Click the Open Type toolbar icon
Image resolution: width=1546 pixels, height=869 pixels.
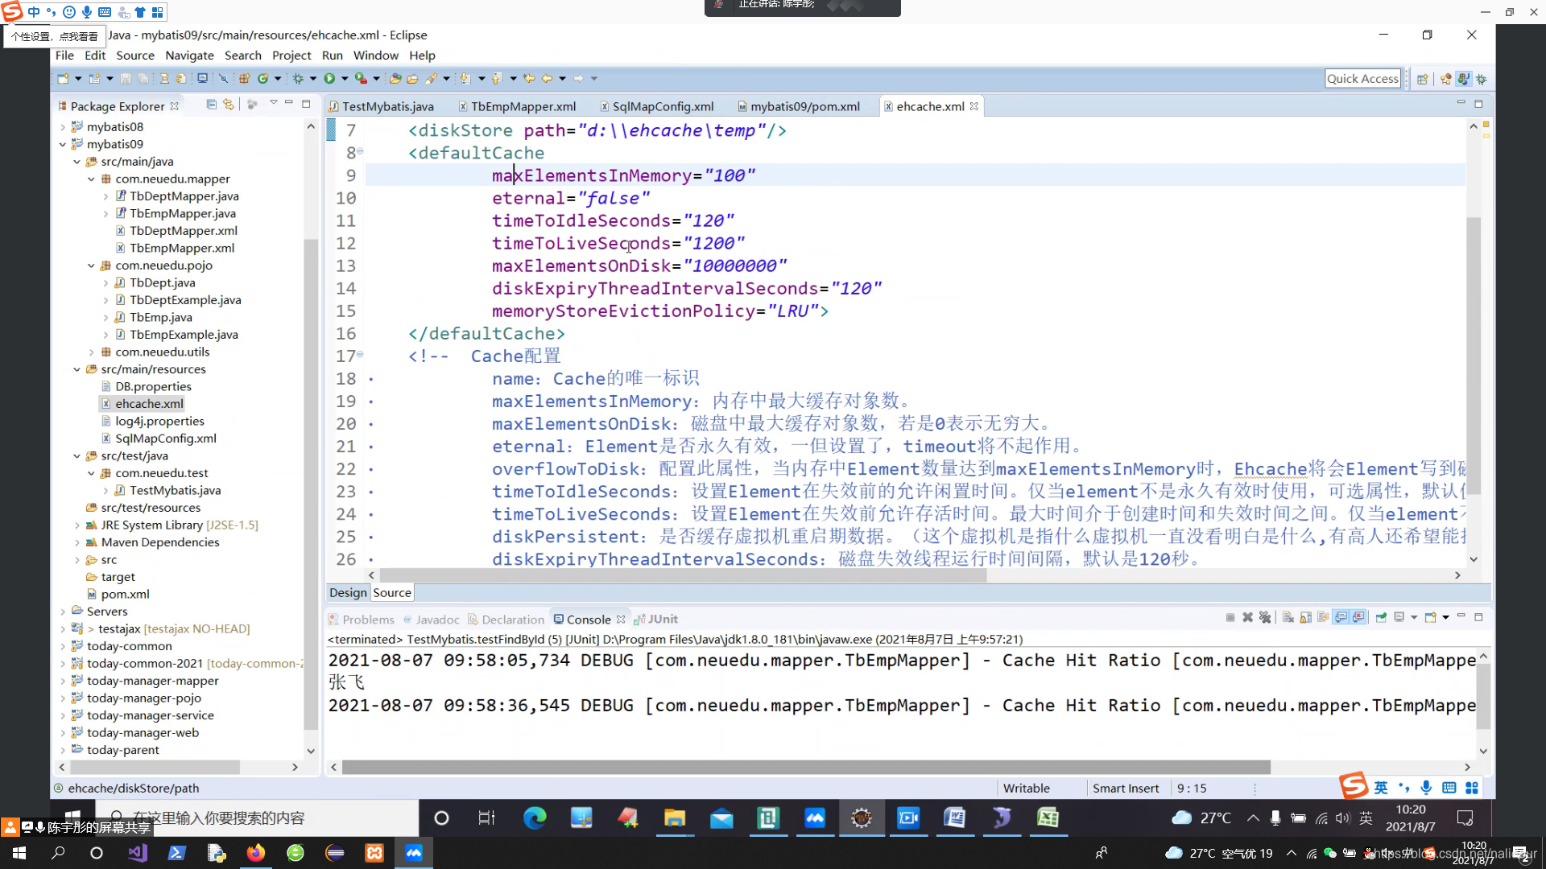395,78
